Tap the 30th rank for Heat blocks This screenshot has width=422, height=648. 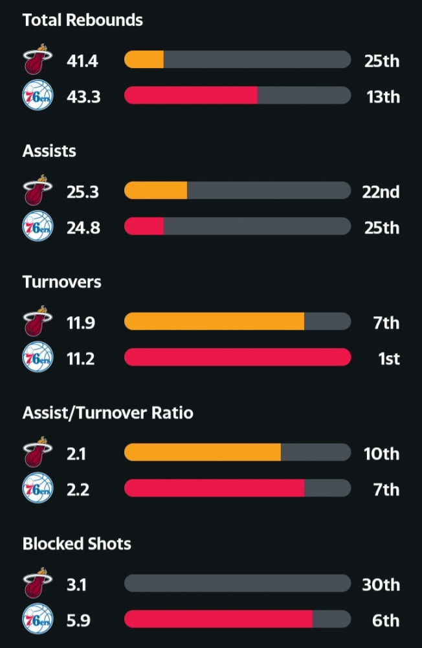coord(381,584)
